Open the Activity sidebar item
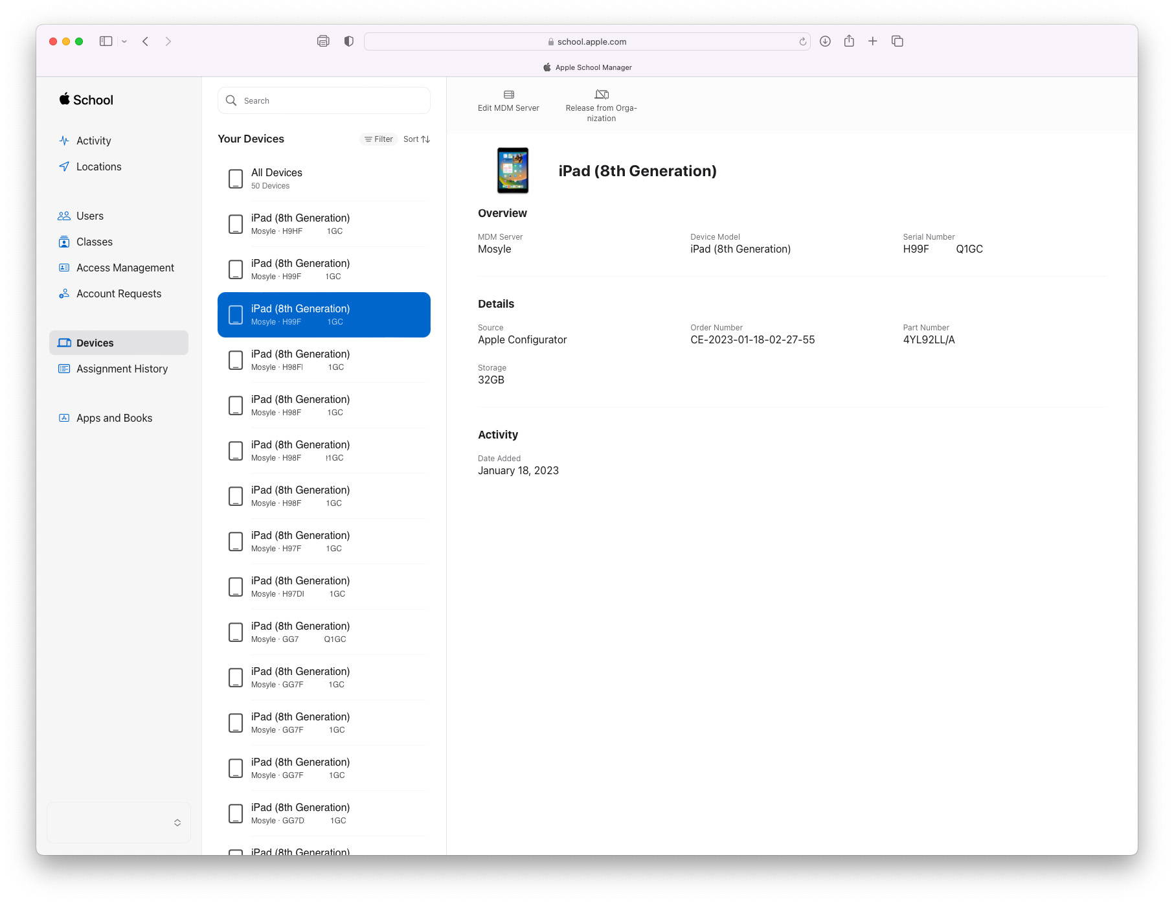Screen dimensions: 1174x903 (94, 141)
